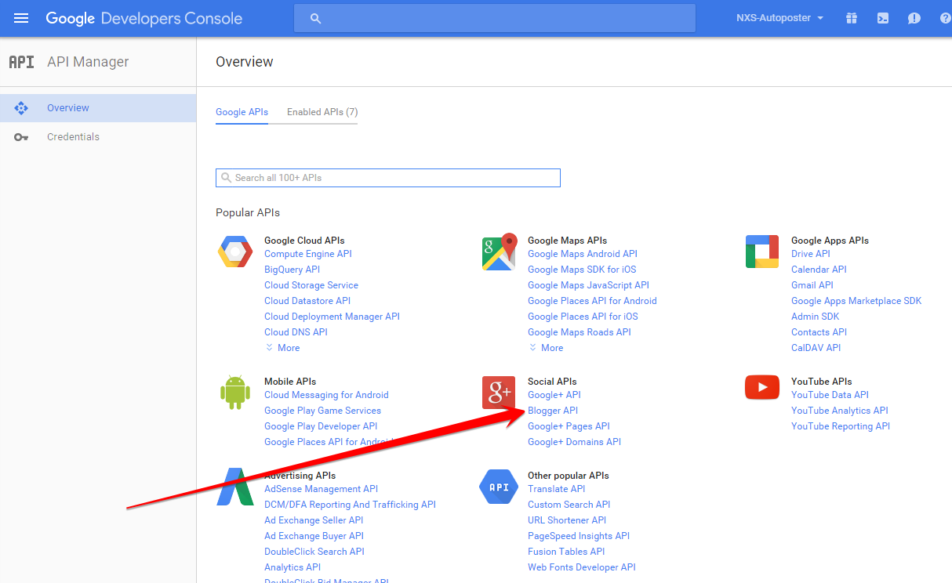952x583 pixels.
Task: Click the top bar search input
Action: click(x=495, y=18)
